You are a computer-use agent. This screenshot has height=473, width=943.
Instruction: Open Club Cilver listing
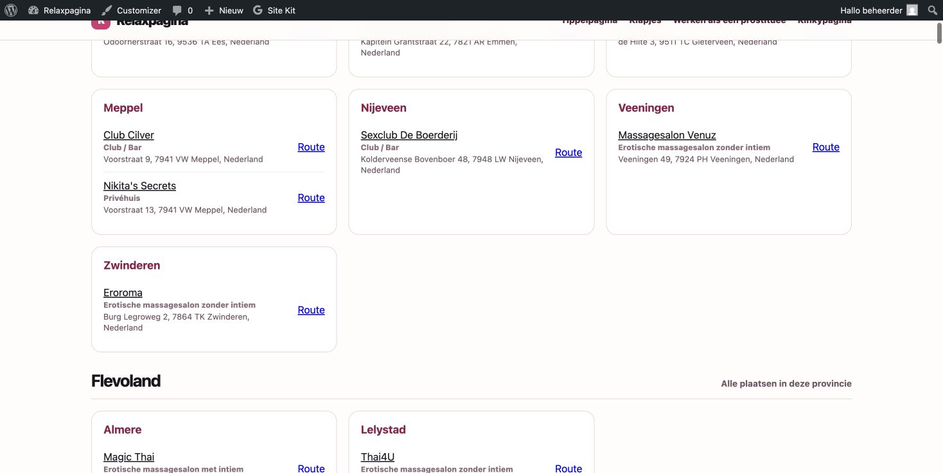pos(128,135)
